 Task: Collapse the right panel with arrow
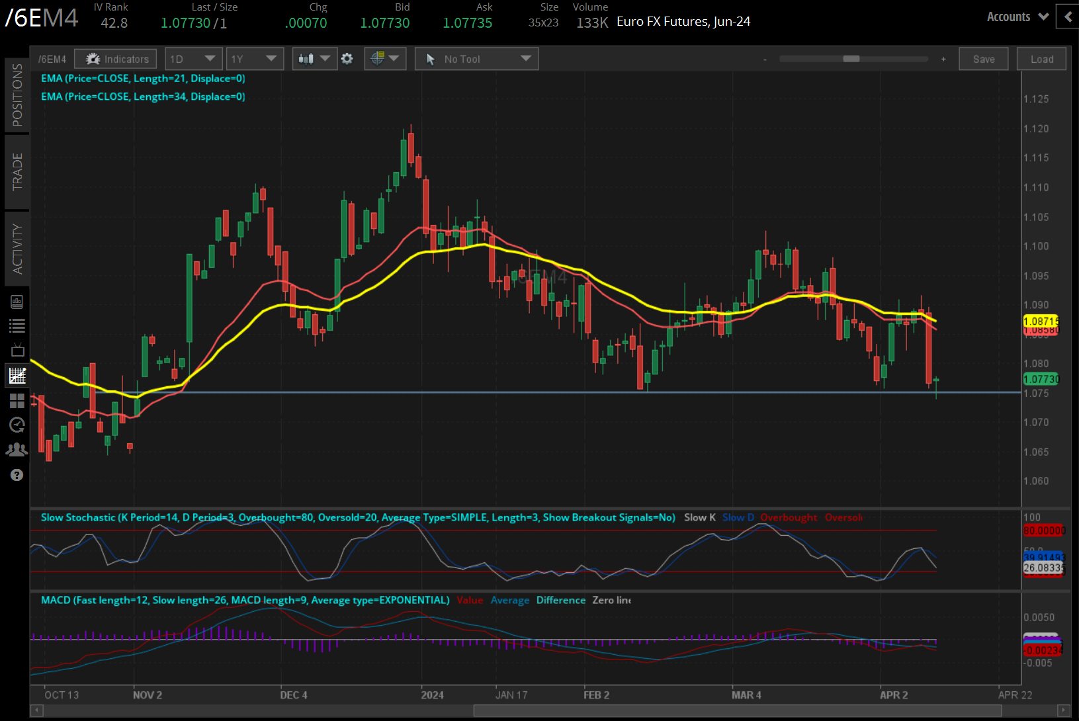1068,17
